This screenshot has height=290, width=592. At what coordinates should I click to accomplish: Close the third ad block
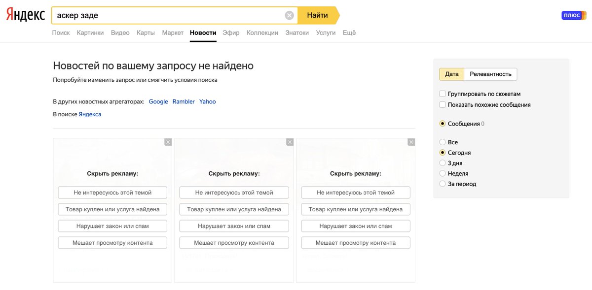(x=411, y=142)
